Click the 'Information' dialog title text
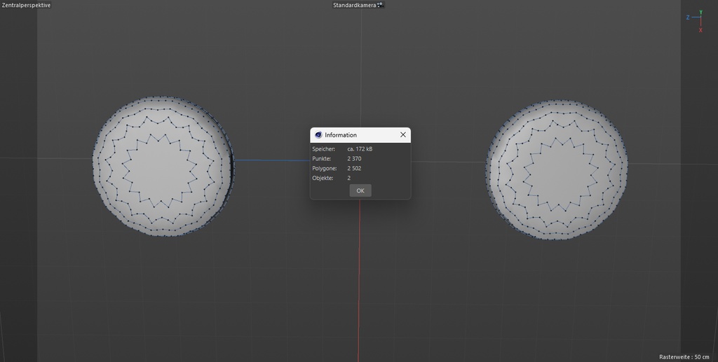 [341, 135]
